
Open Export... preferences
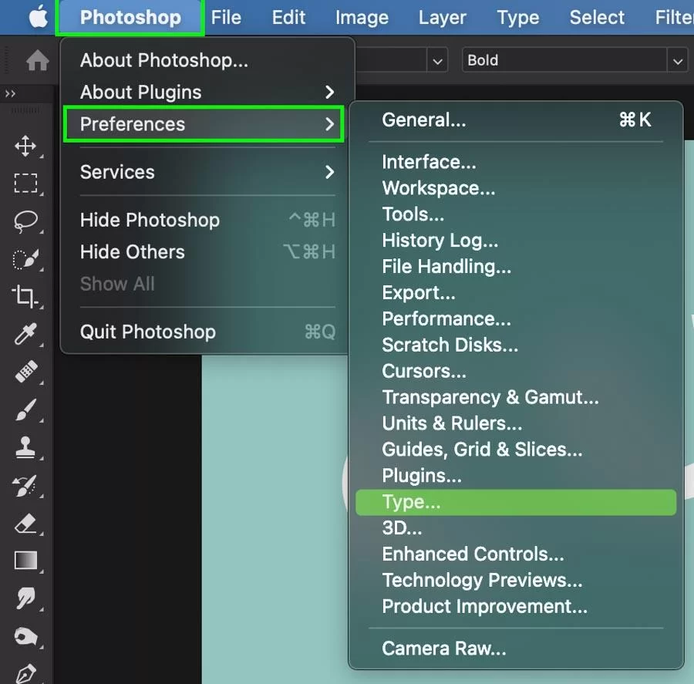point(516,292)
